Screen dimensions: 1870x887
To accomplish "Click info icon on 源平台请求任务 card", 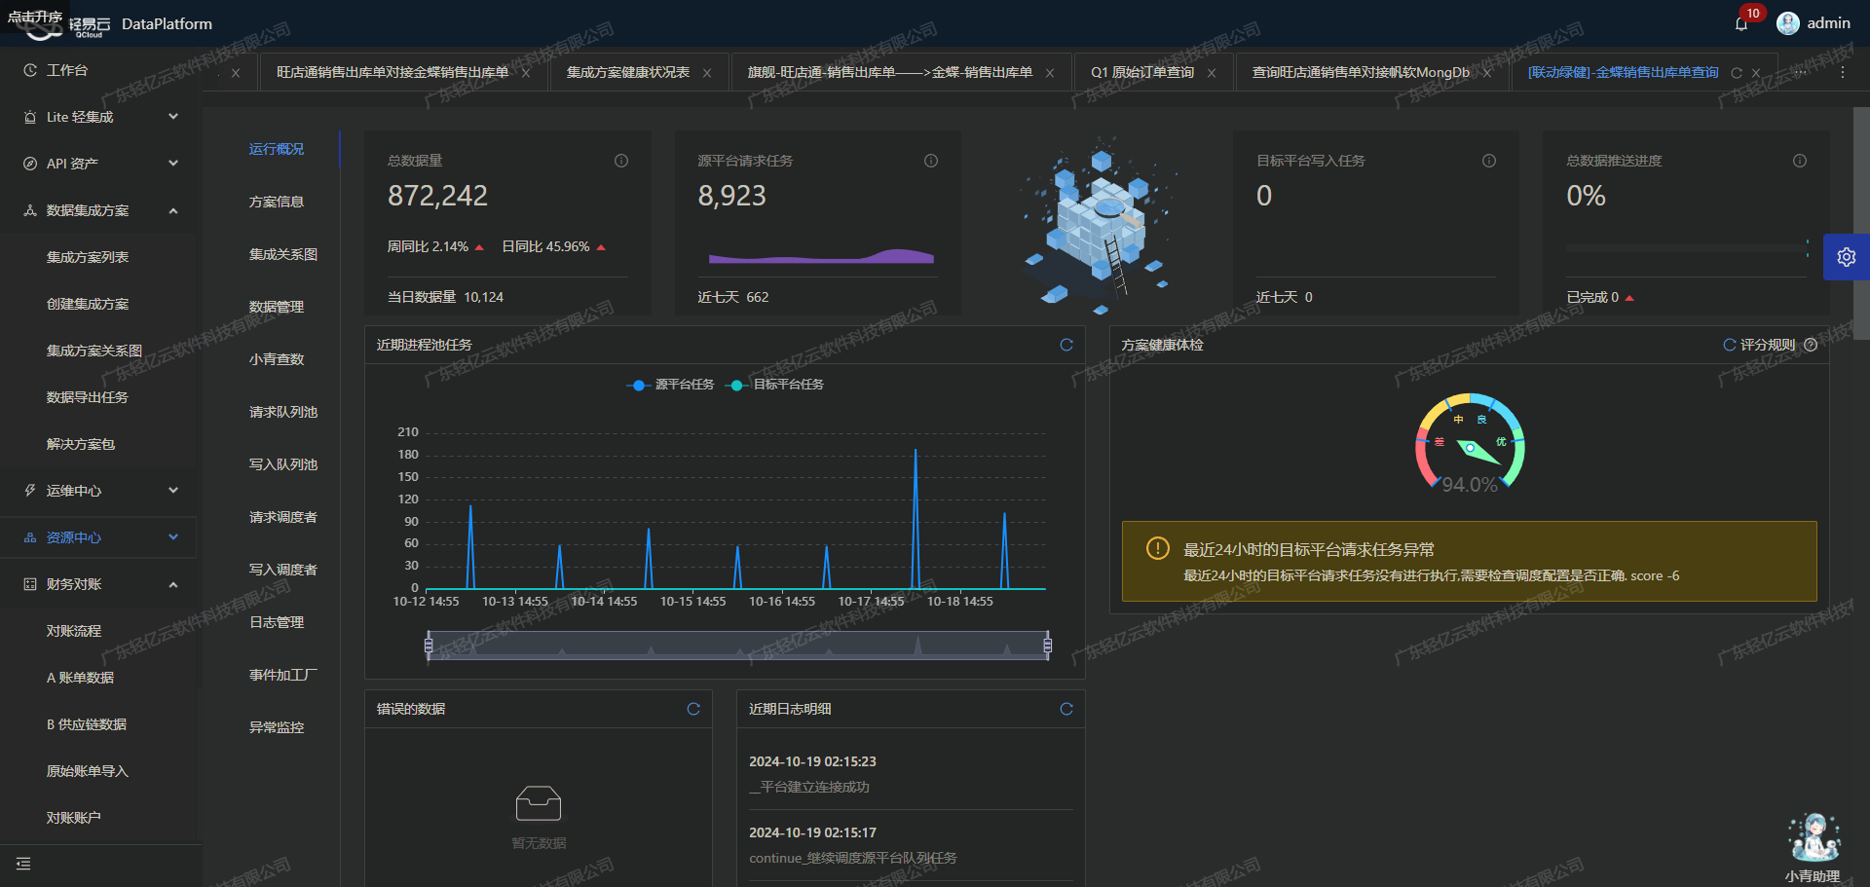I will pos(931,161).
